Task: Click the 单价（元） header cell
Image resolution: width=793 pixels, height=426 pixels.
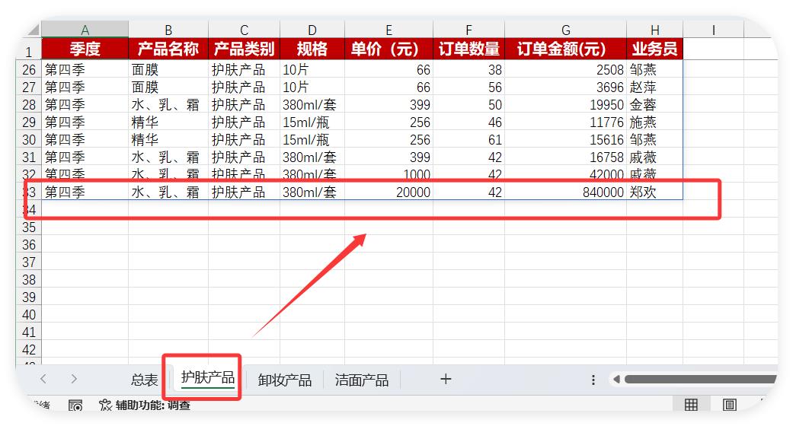Action: tap(389, 49)
